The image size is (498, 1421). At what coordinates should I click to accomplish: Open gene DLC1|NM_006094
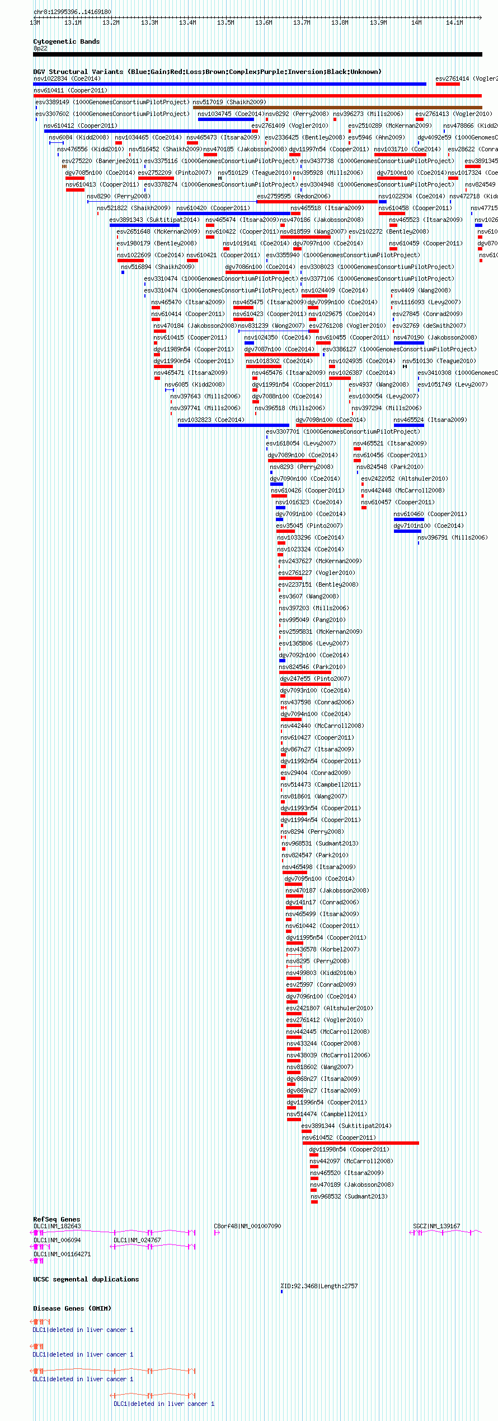57,1240
